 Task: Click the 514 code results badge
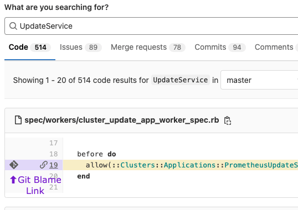click(x=40, y=48)
